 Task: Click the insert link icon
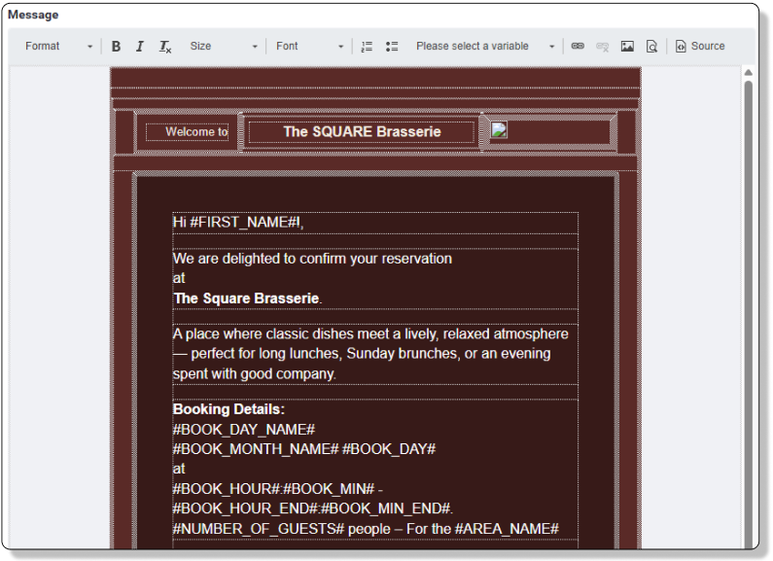(x=578, y=47)
